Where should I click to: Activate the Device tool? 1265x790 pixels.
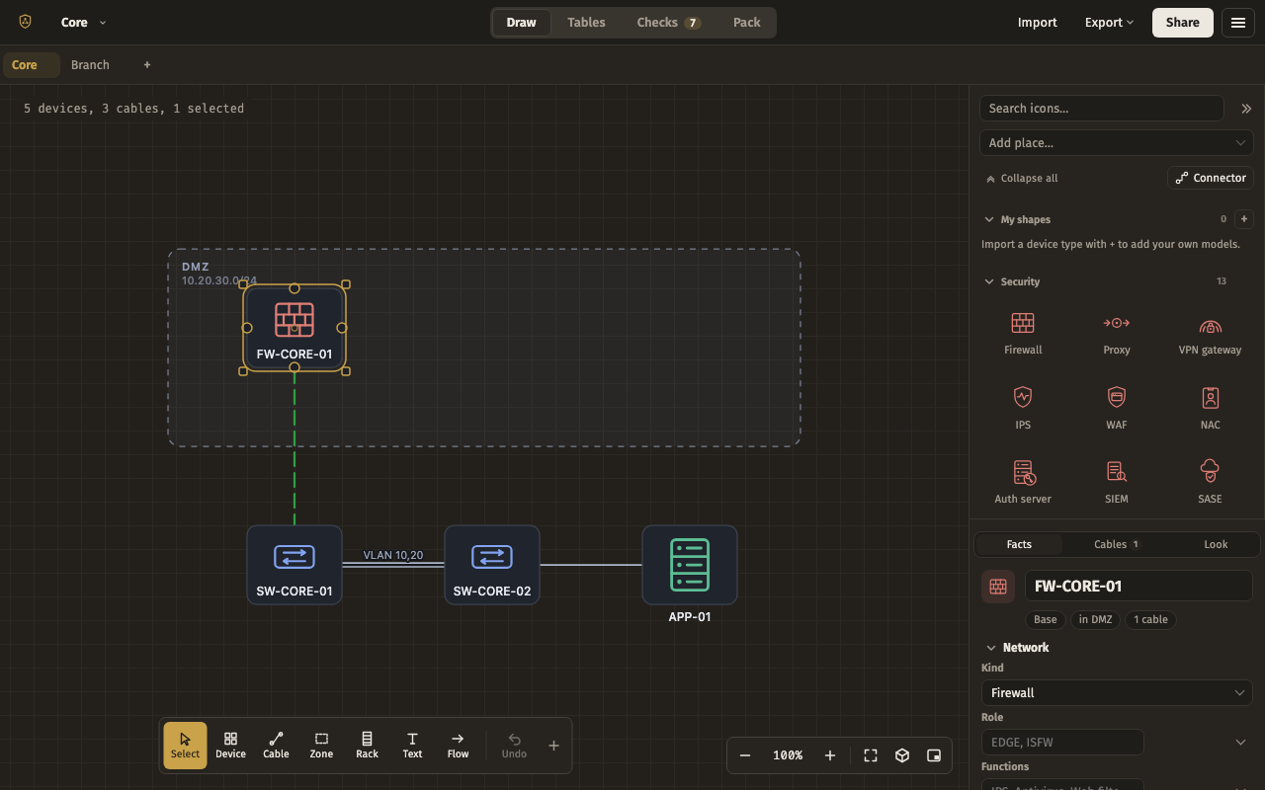coord(230,746)
